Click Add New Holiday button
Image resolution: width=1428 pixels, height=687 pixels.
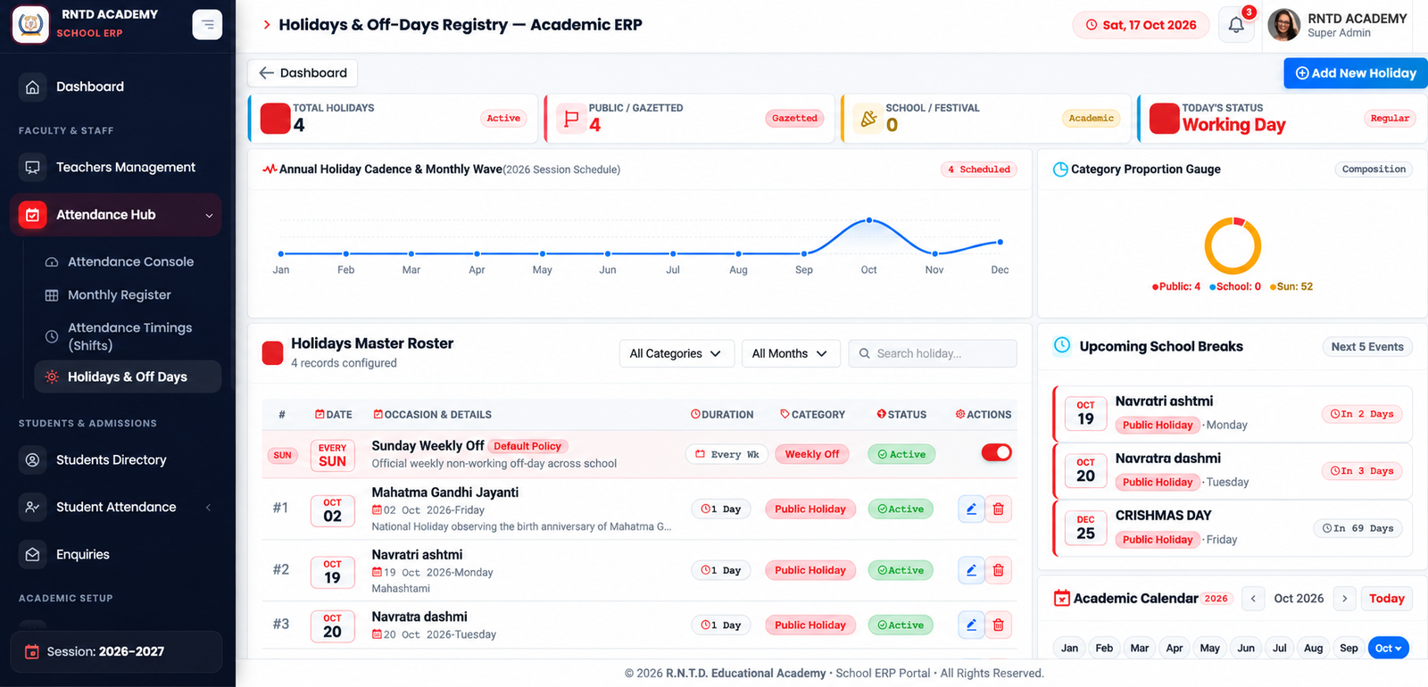1356,73
